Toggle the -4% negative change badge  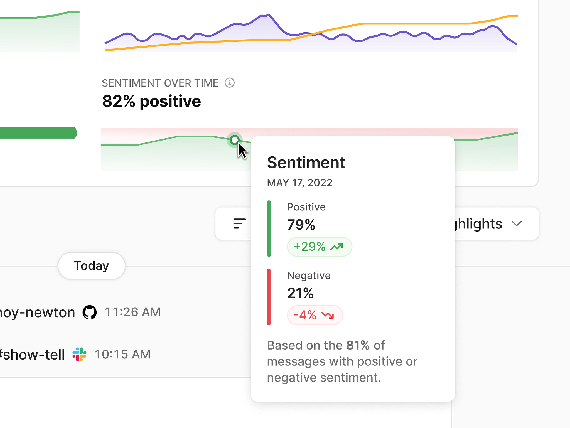(315, 315)
